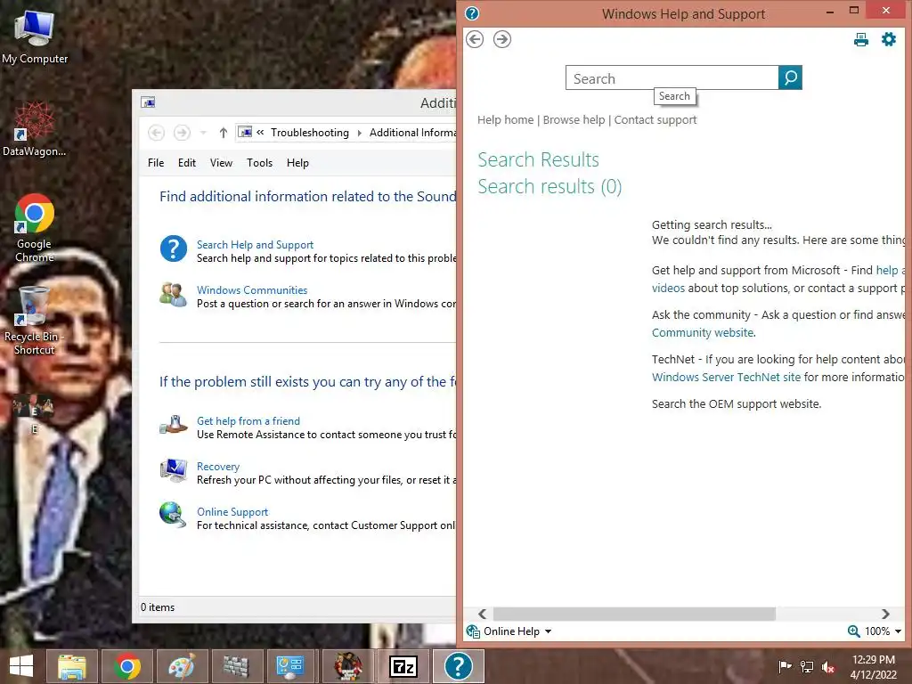Open Contact support link
The image size is (912, 684).
pos(655,120)
